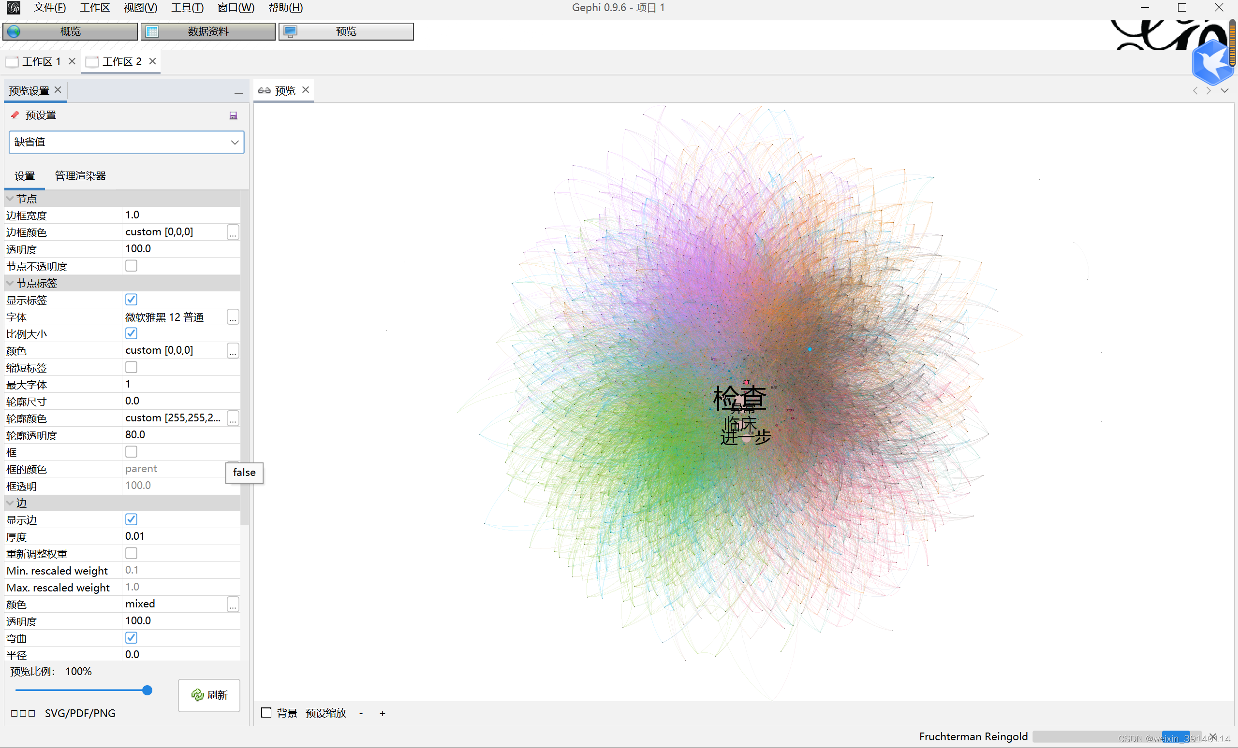Disable the 显示标签 show labels checkbox
Screen dimensions: 1238x748
131,300
